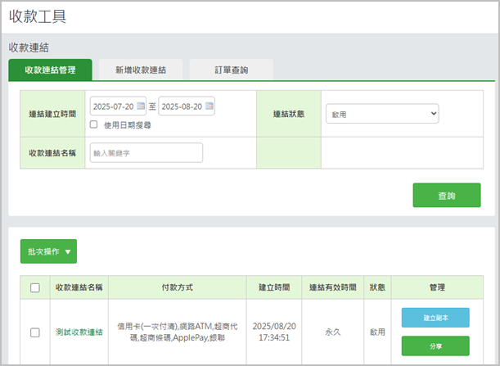Click the 建立時間 column header
This screenshot has width=500, height=366.
pyautogui.click(x=277, y=287)
